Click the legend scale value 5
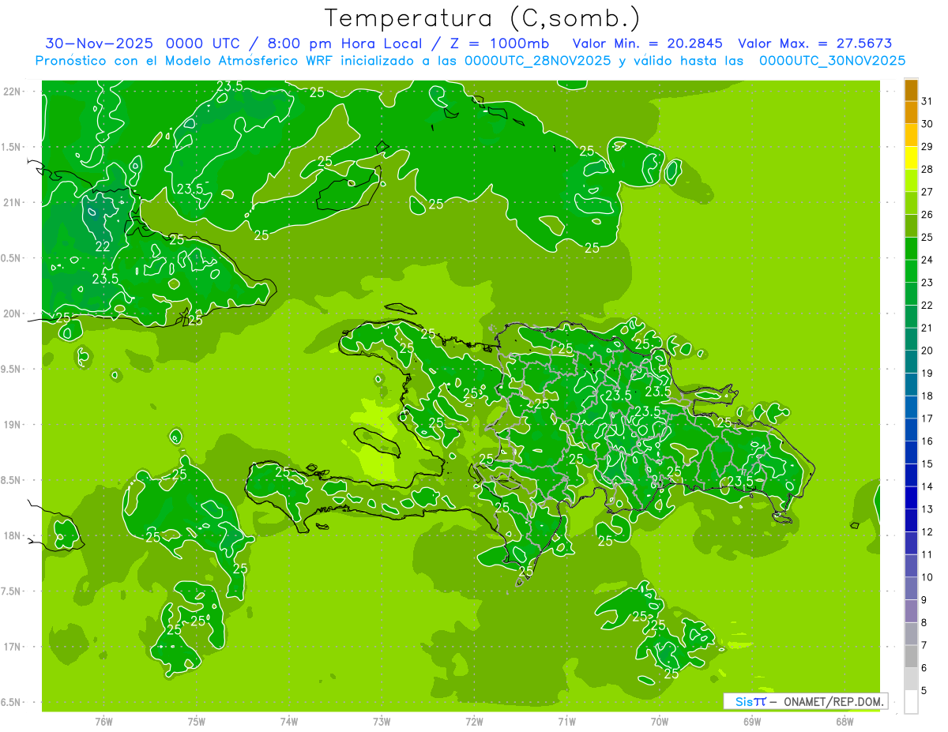Viewport: 948px width, 732px height. (924, 691)
